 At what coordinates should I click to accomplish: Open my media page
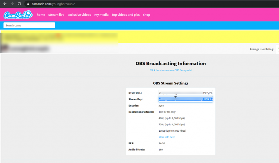(101, 15)
